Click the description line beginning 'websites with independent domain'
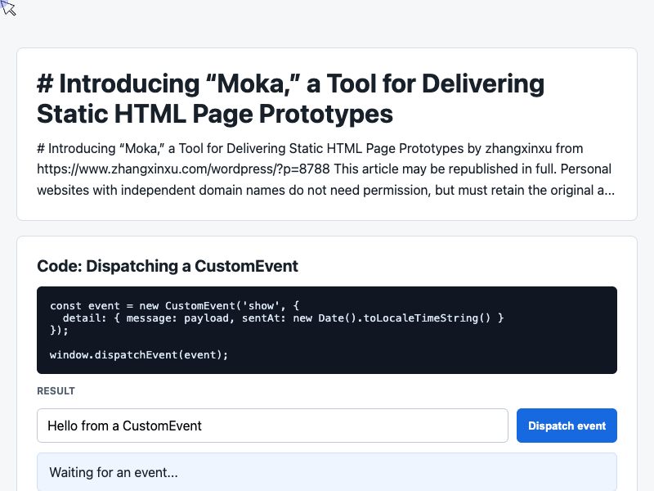Screen dimensions: 654x491 click(325, 191)
